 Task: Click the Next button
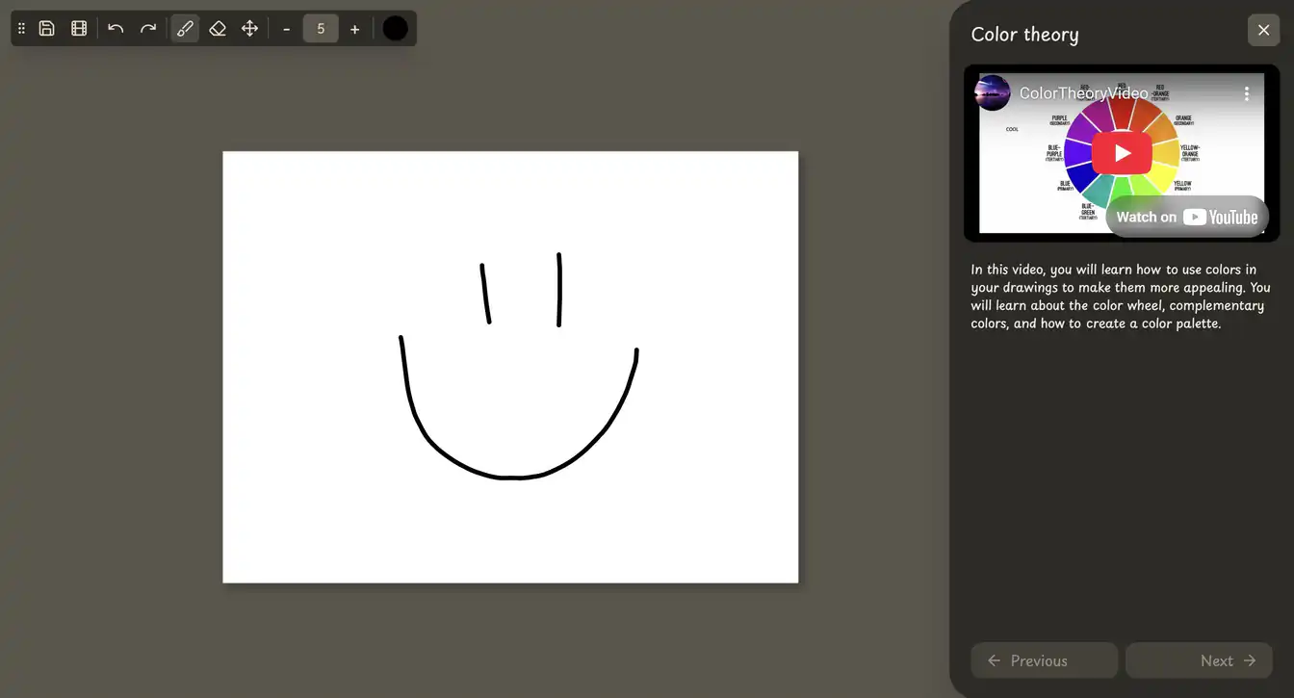[1199, 660]
